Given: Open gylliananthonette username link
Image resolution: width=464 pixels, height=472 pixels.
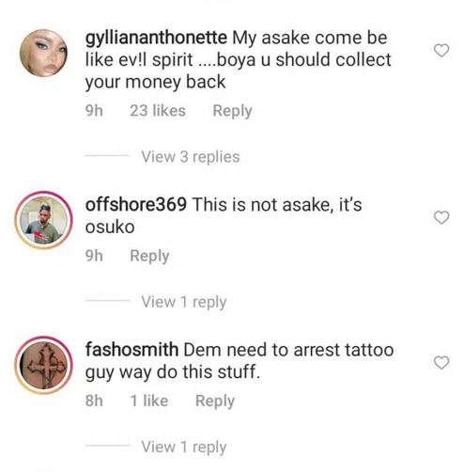Looking at the screenshot, I should pos(156,39).
